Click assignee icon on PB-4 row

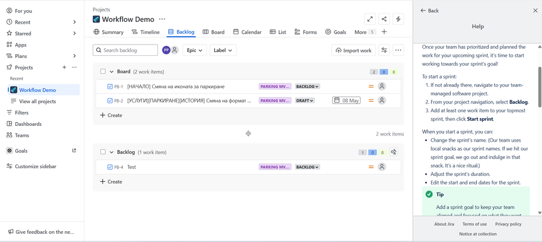point(382,167)
